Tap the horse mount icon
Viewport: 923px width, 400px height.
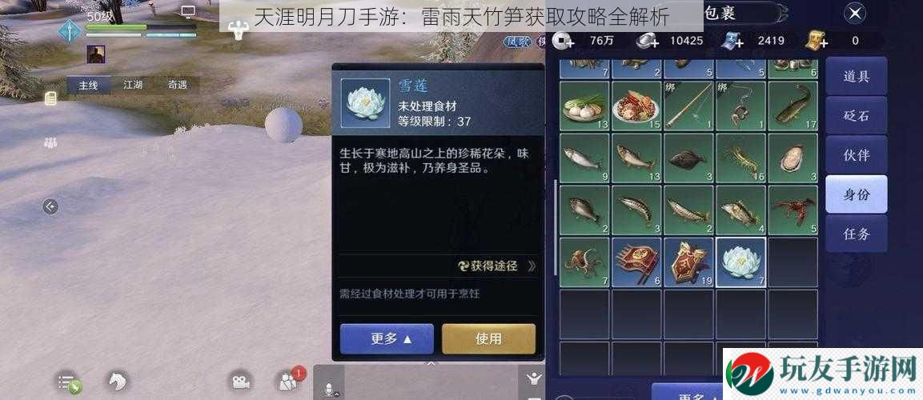pyautogui.click(x=117, y=382)
